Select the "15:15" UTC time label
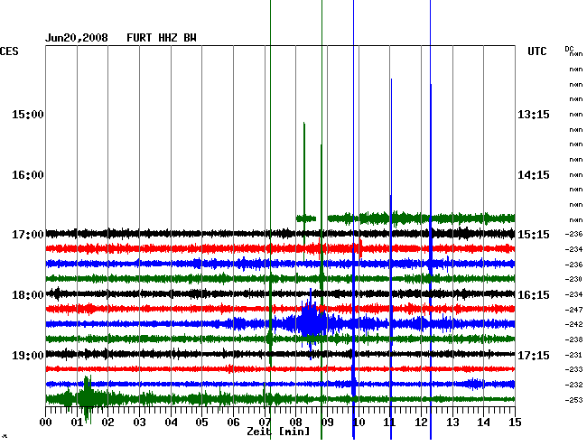The width and height of the screenshot is (587, 446). pyautogui.click(x=534, y=235)
